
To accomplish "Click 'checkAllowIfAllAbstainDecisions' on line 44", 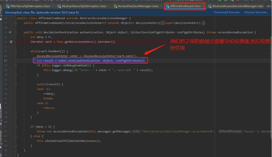I will 71,141.
